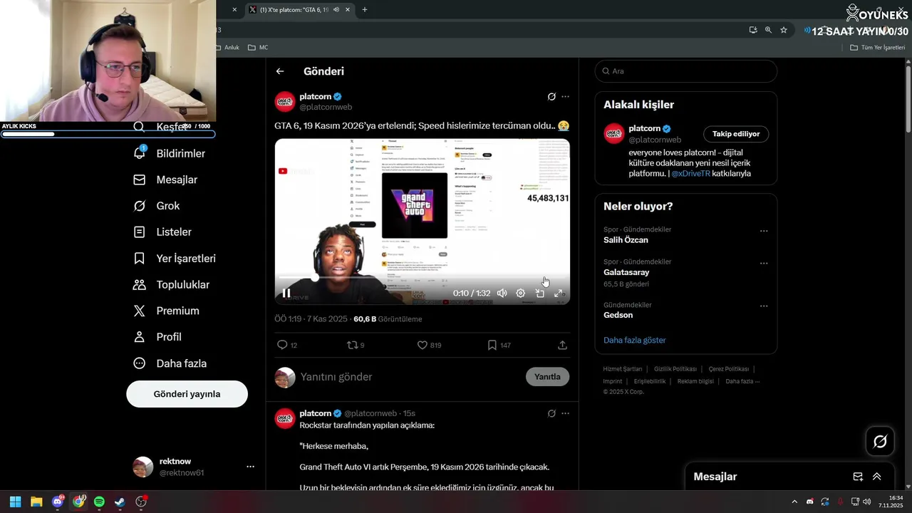Screen dimensions: 912x513
Task: Open rektnow account options menu
Action: click(x=250, y=467)
